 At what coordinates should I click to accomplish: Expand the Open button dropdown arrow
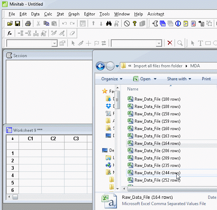pos(155,79)
